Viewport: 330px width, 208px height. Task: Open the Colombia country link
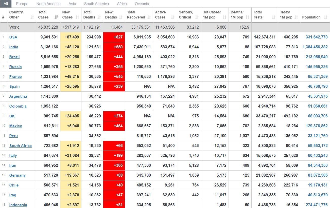coord(18,106)
